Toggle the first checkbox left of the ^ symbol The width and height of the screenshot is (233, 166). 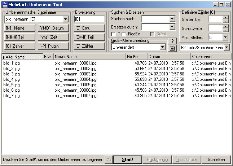(x=113, y=34)
